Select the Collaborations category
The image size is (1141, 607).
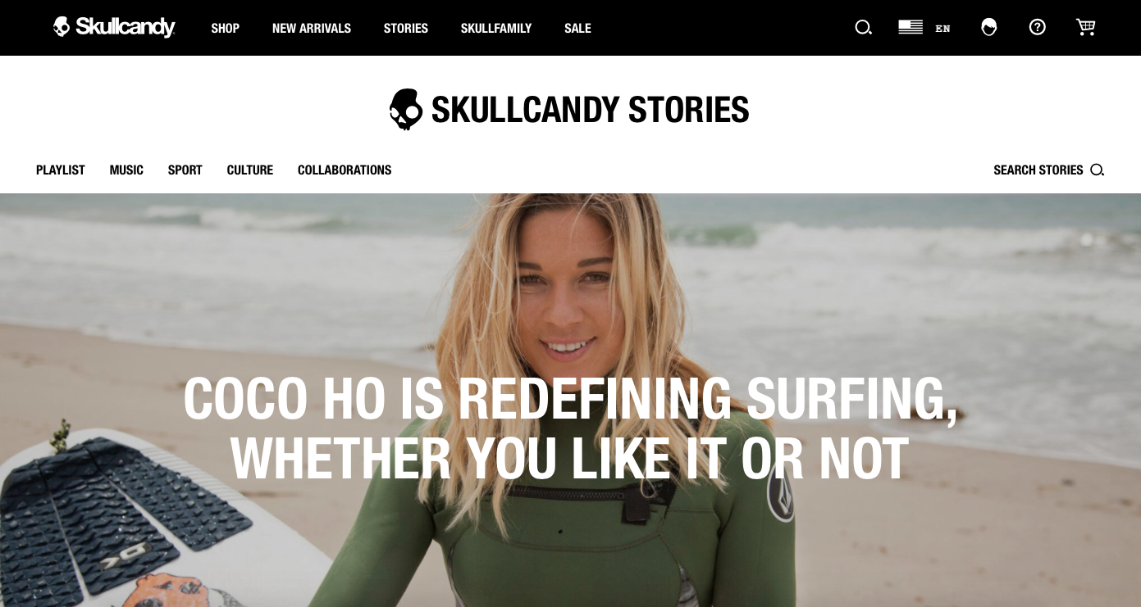(345, 170)
